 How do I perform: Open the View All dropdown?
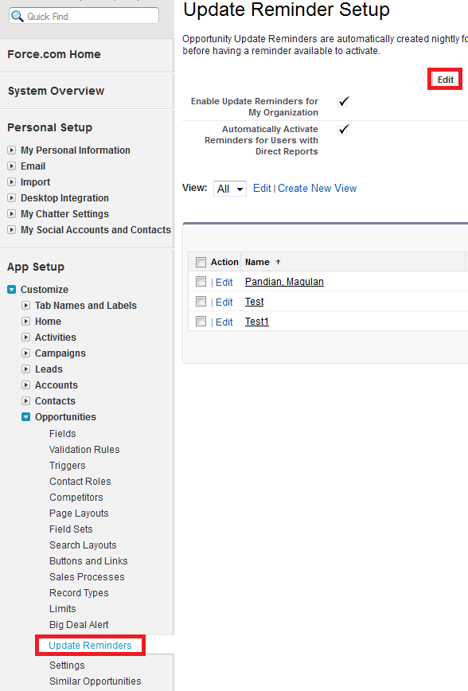pyautogui.click(x=230, y=189)
